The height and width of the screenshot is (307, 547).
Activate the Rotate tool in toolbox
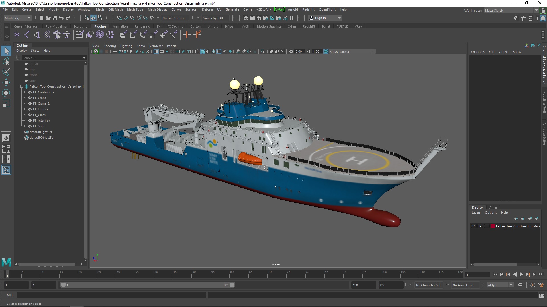click(x=6, y=93)
